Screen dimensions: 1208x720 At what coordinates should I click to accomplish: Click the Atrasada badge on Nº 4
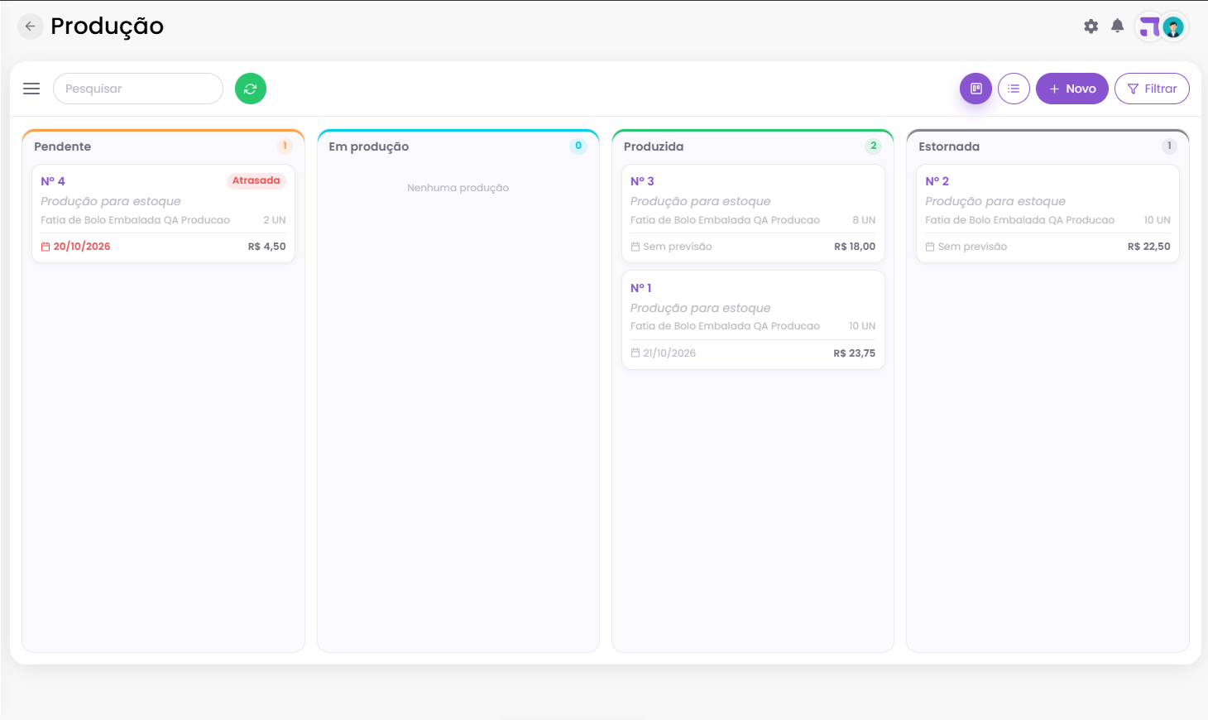(256, 180)
